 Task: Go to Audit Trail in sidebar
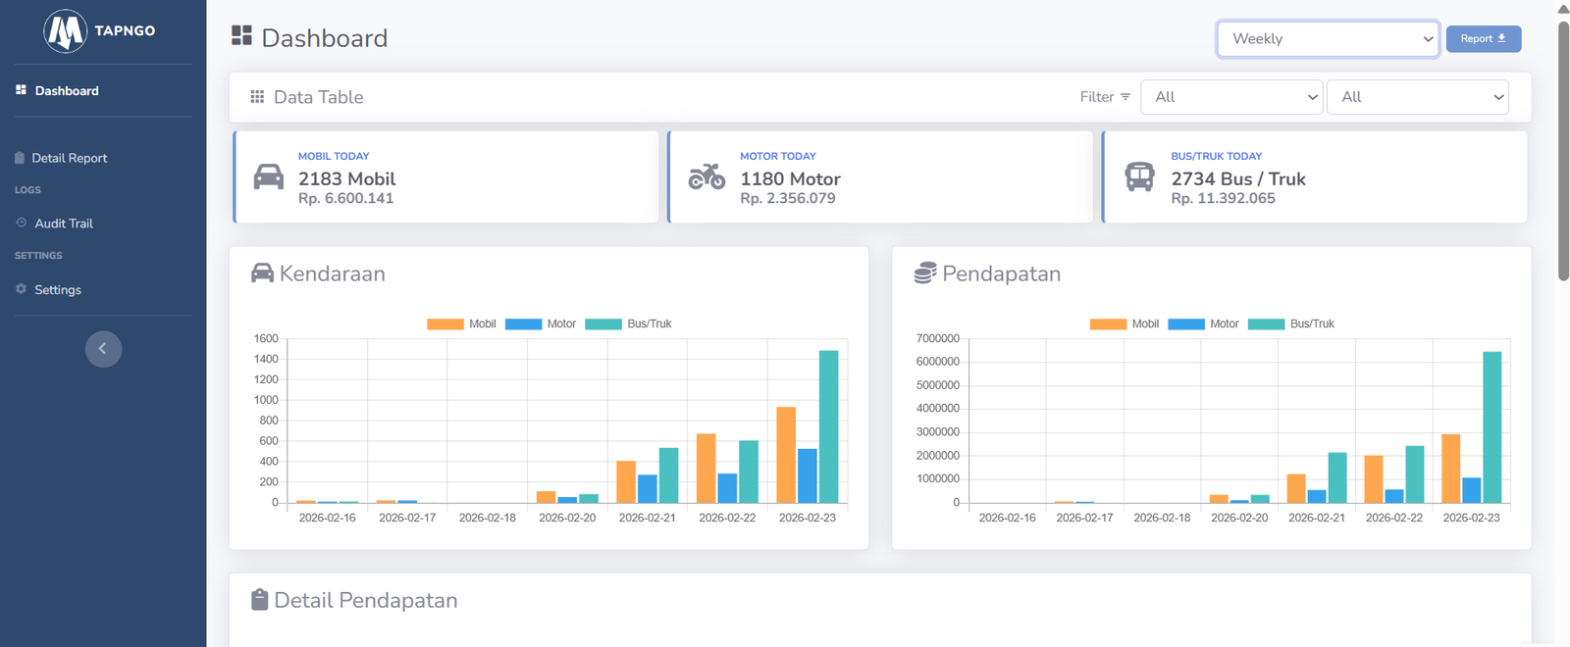click(x=64, y=224)
